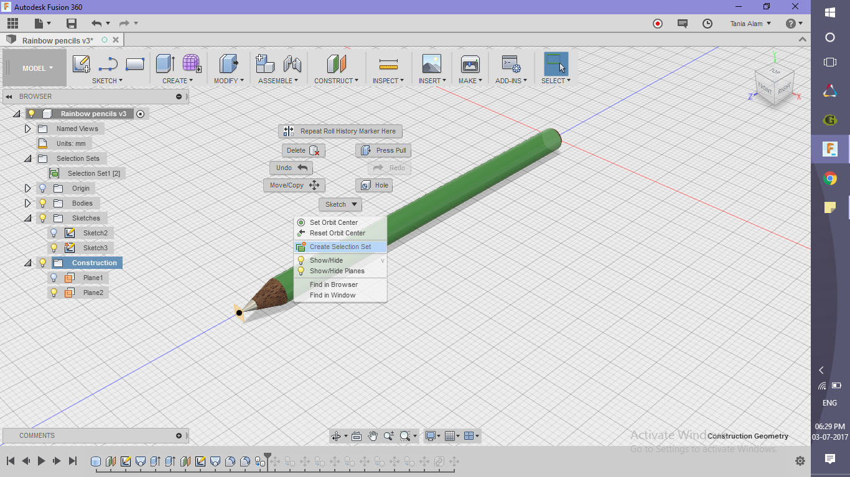Screen dimensions: 850x477
Task: Click the Move/Copy marking menu button
Action: click(x=294, y=185)
